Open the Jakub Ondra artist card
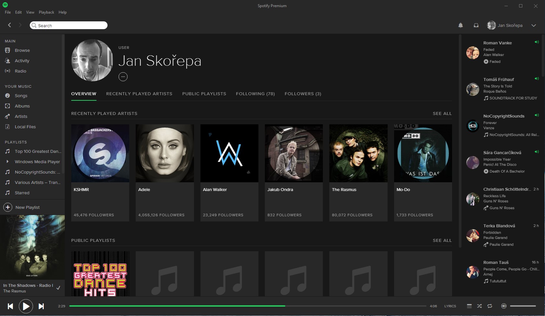 294,173
